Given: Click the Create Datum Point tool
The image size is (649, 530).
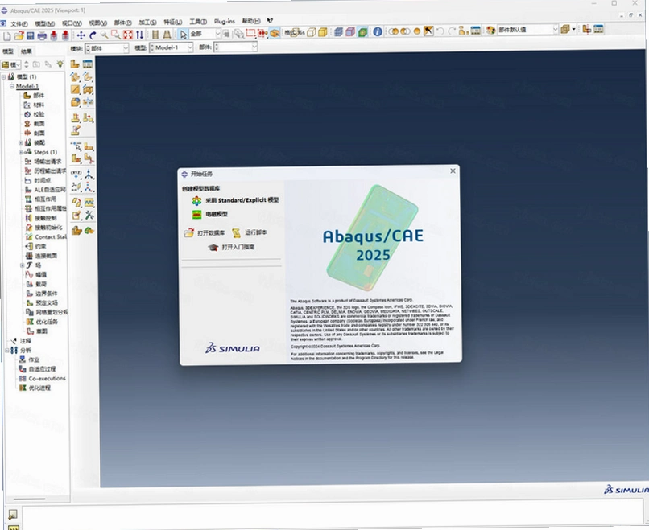Looking at the screenshot, I should (76, 174).
